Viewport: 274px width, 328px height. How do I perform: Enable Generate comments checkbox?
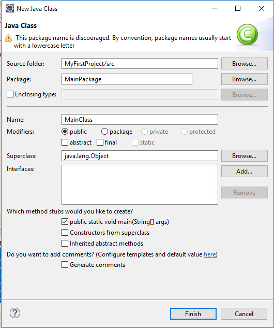65,265
